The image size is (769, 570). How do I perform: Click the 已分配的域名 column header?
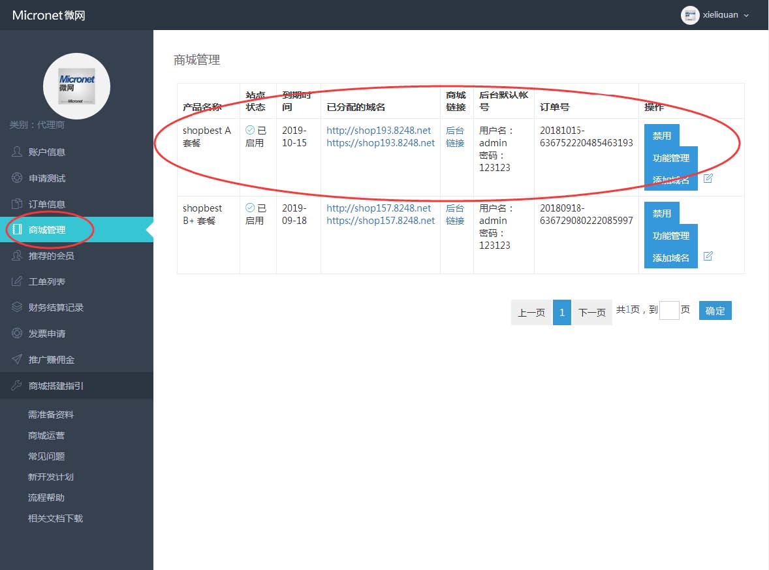click(x=356, y=107)
